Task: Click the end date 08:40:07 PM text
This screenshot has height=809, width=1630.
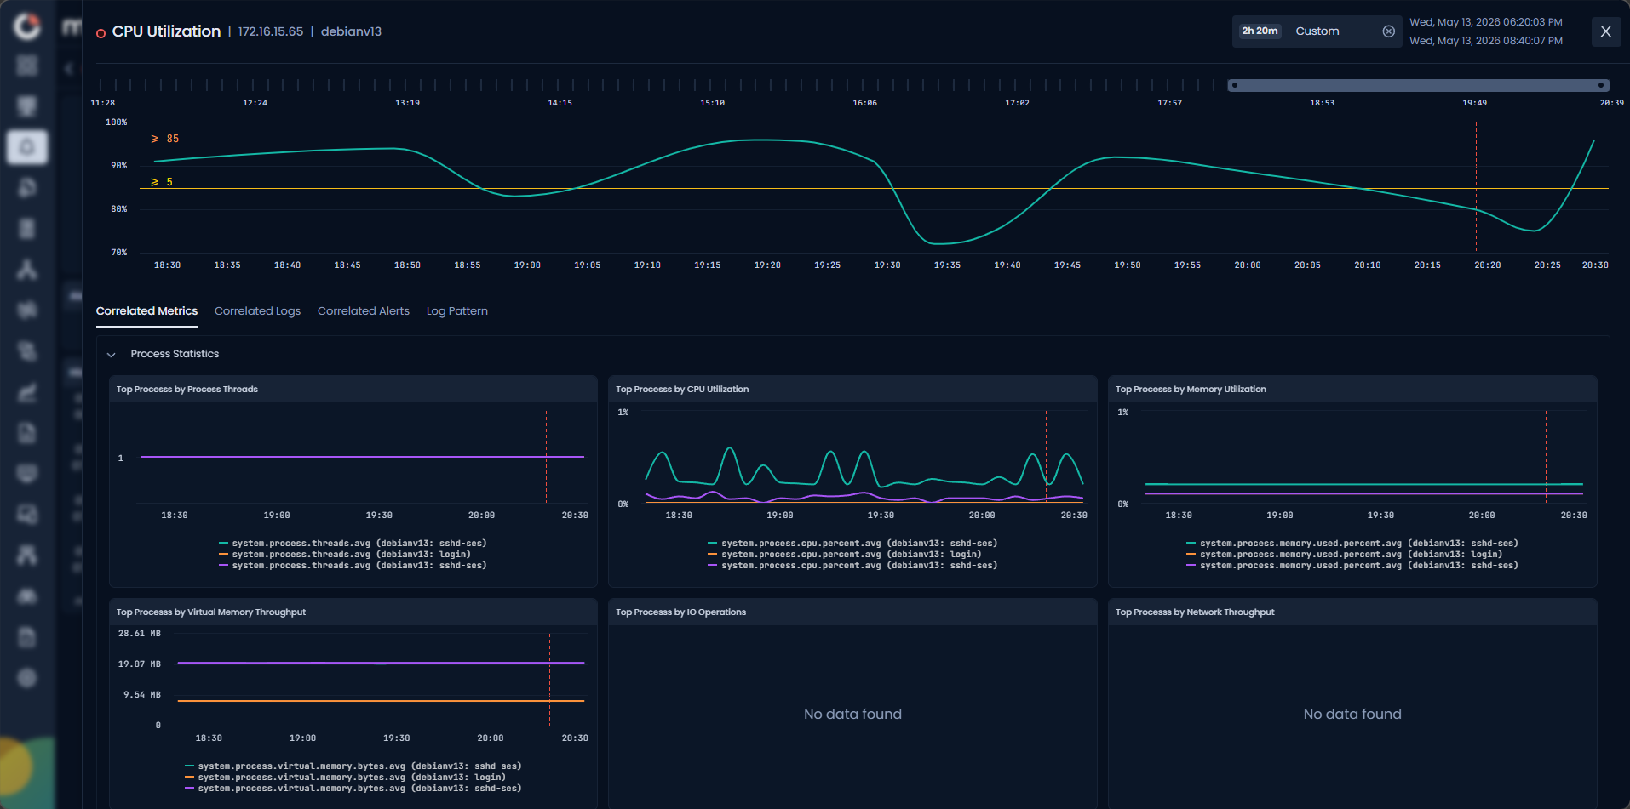Action: (1485, 41)
